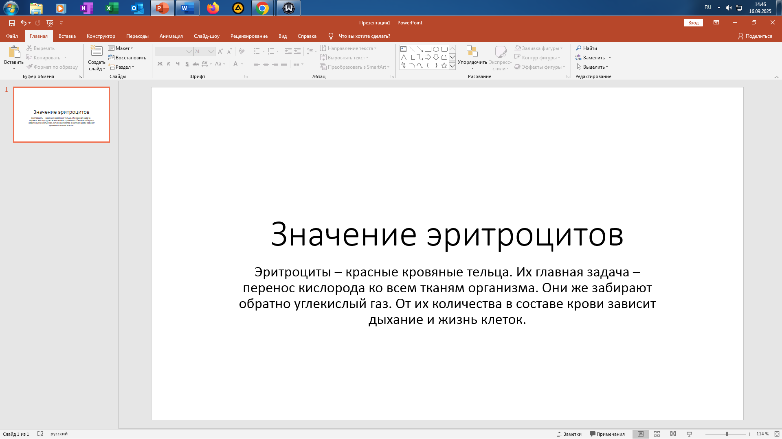The height and width of the screenshot is (439, 782).
Task: Select the oval shape in shapes gallery
Action: tap(436, 49)
